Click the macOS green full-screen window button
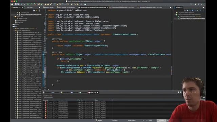Image resolution: width=217 pixels, height=122 pixels. pos(17,1)
